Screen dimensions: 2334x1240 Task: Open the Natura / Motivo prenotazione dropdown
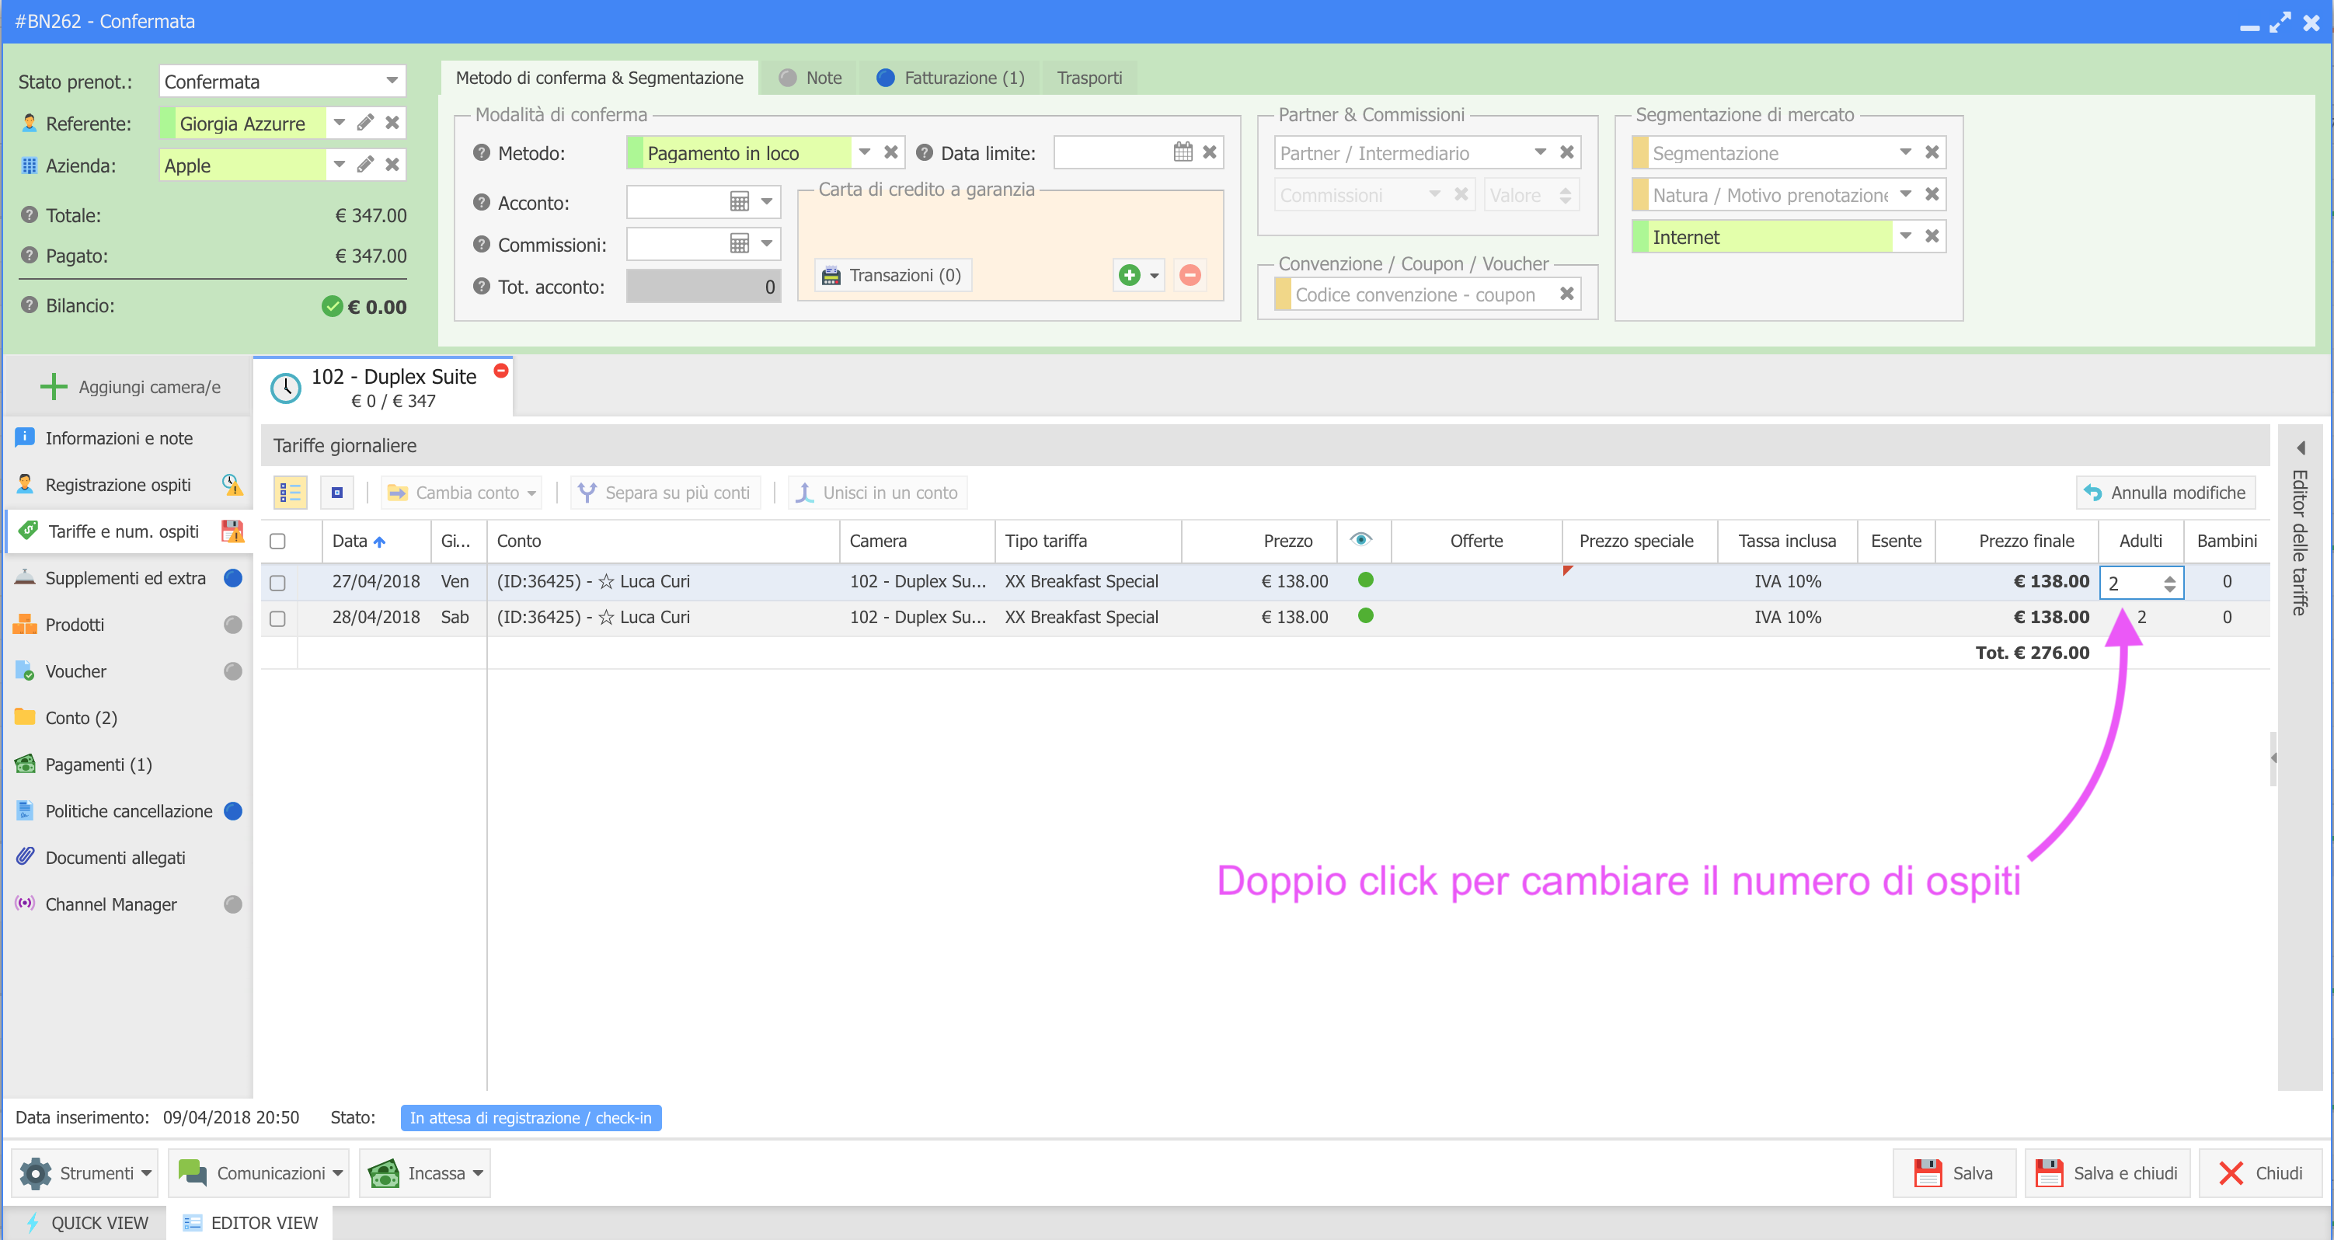tap(1905, 193)
